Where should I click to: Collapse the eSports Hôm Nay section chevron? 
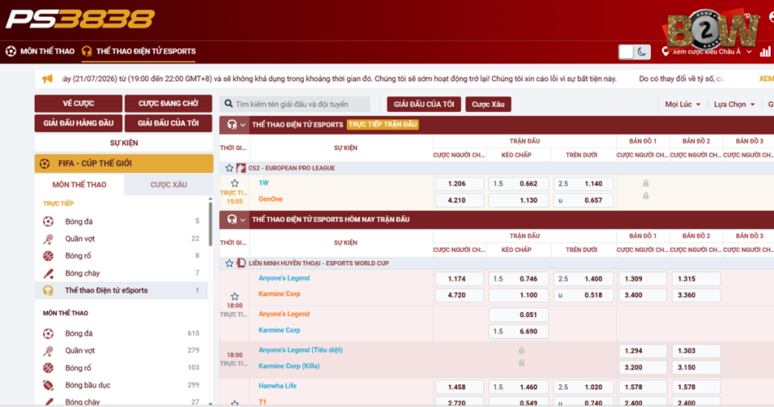pos(243,220)
